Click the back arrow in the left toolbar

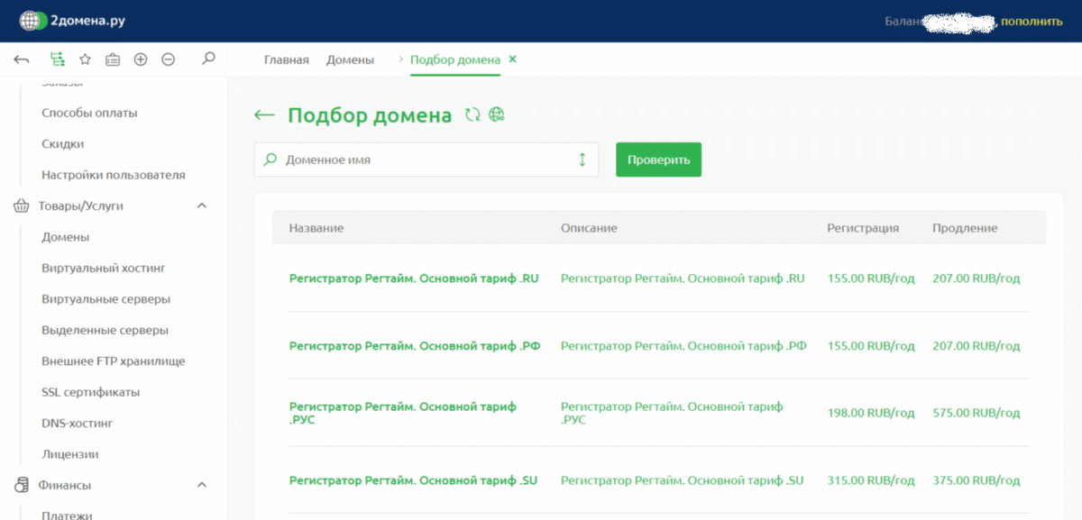point(22,59)
